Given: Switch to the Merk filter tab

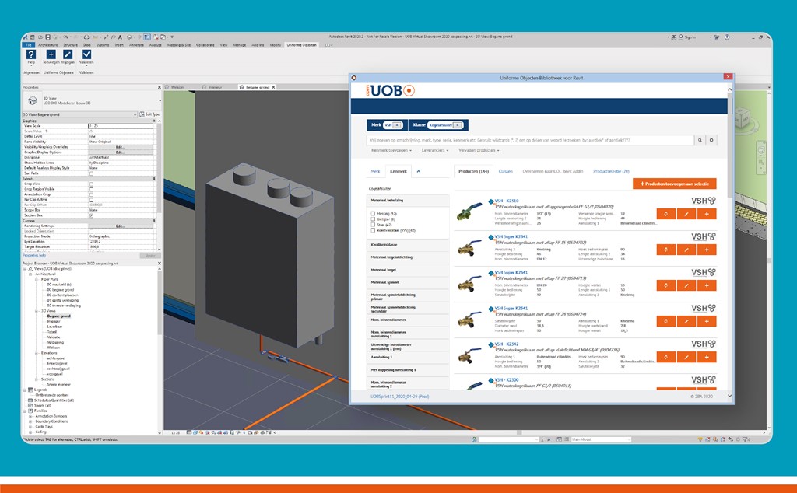Looking at the screenshot, I should click(376, 172).
